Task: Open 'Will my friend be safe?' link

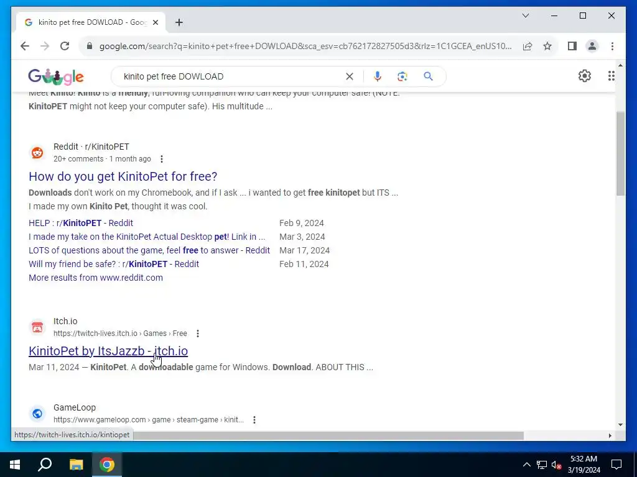Action: point(114,264)
